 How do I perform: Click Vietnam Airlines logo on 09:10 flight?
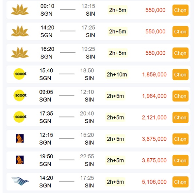20,10
